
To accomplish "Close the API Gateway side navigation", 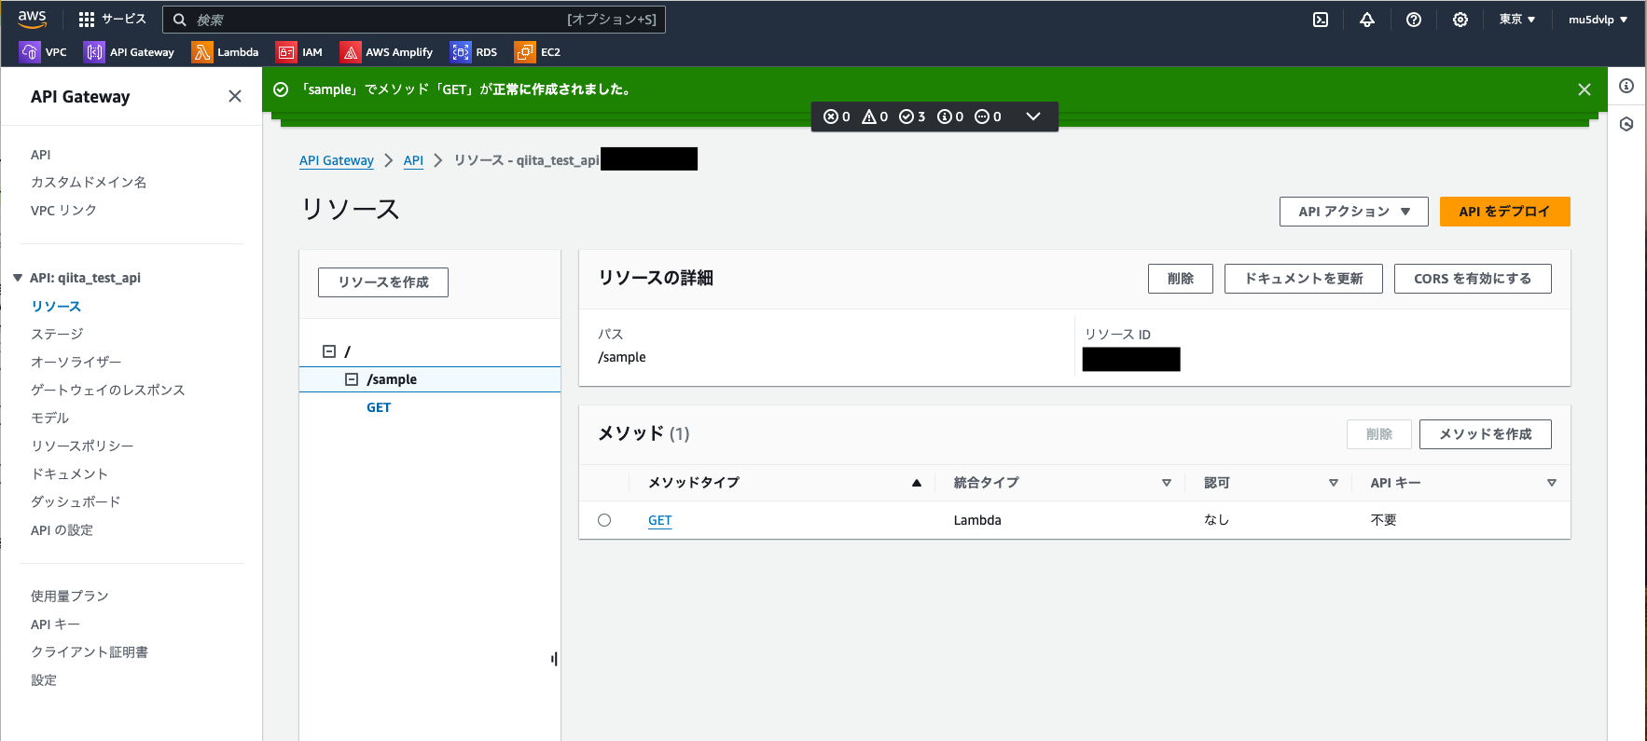I will [235, 96].
